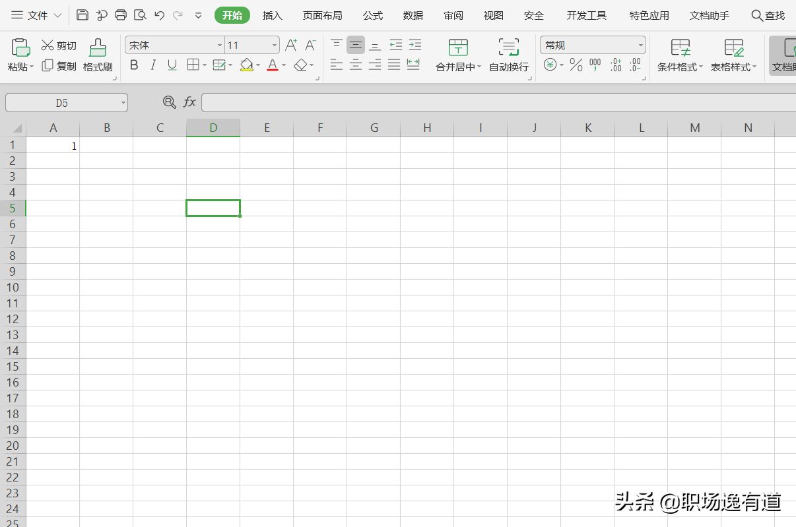Toggle bottom vertical alignment
The width and height of the screenshot is (796, 527).
coord(375,45)
